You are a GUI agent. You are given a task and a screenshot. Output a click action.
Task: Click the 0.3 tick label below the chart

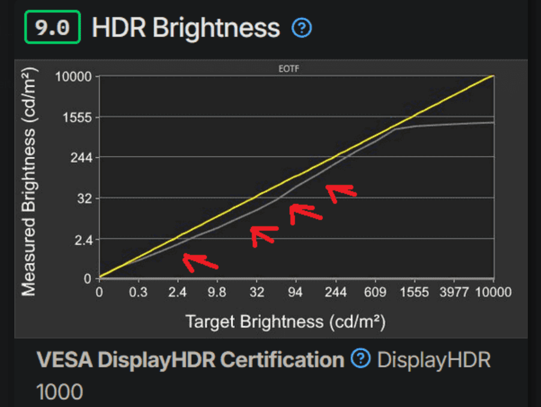click(x=138, y=292)
